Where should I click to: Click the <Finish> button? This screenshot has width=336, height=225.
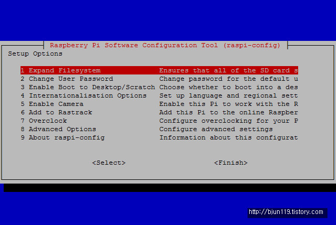[x=231, y=163]
